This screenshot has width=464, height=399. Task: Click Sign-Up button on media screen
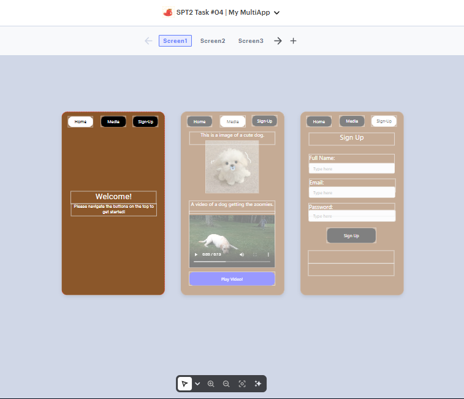pos(265,121)
